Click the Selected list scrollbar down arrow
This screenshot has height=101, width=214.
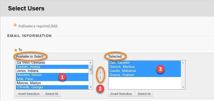point(183,87)
